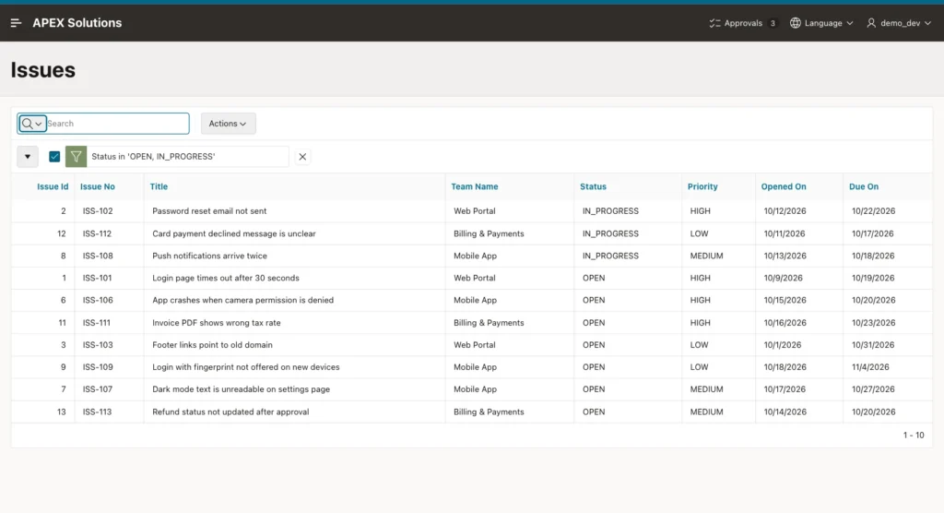Viewport: 944px width, 513px height.
Task: Open the Actions dropdown menu
Action: [229, 124]
